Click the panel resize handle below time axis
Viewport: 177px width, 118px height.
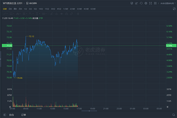coord(89,111)
